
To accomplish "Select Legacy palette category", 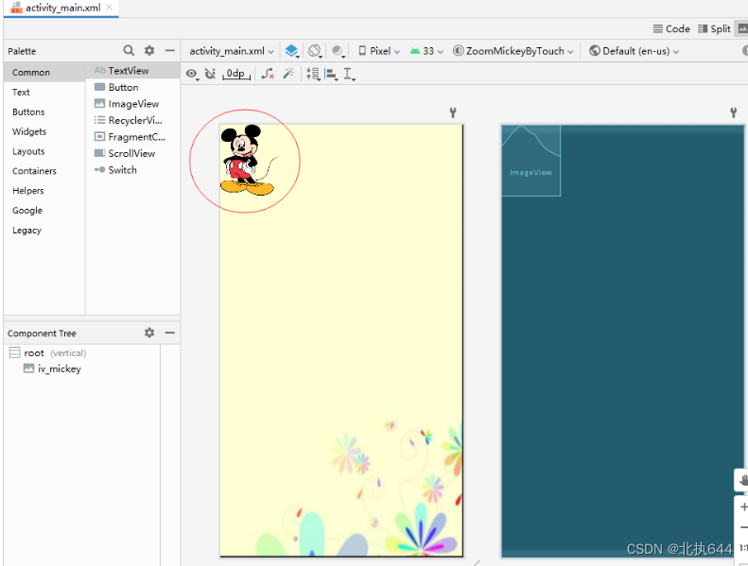I will [x=44, y=231].
